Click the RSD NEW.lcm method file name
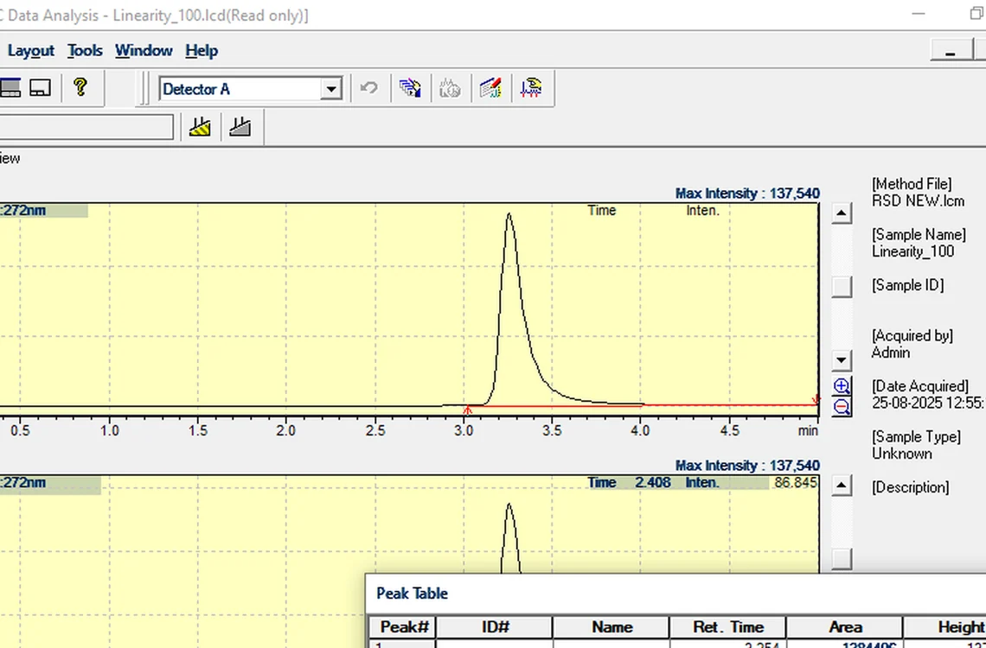This screenshot has height=648, width=986. 918,201
